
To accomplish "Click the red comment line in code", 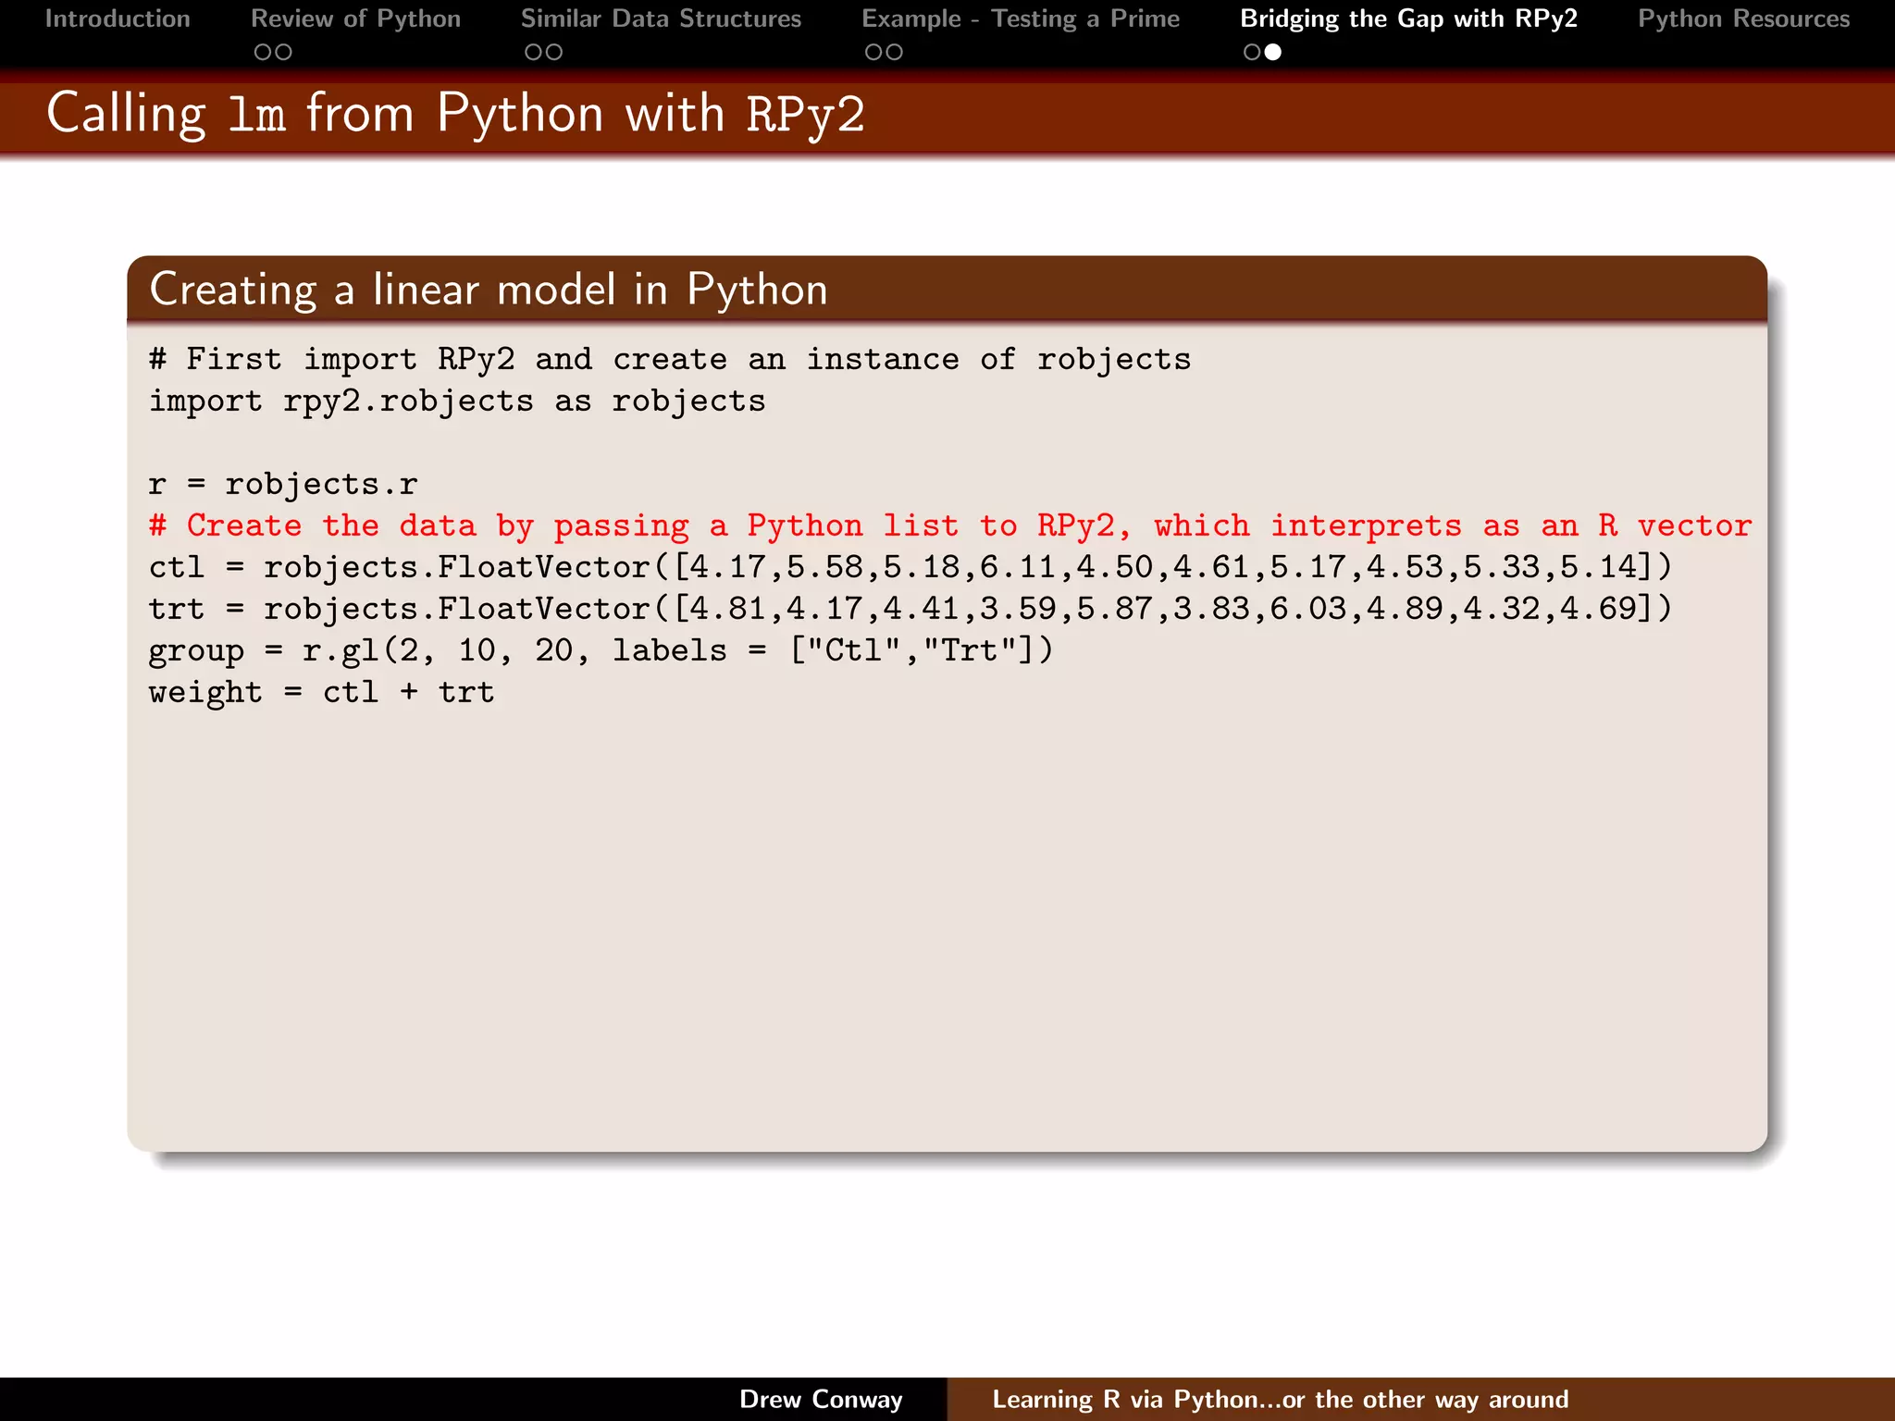I will [949, 525].
